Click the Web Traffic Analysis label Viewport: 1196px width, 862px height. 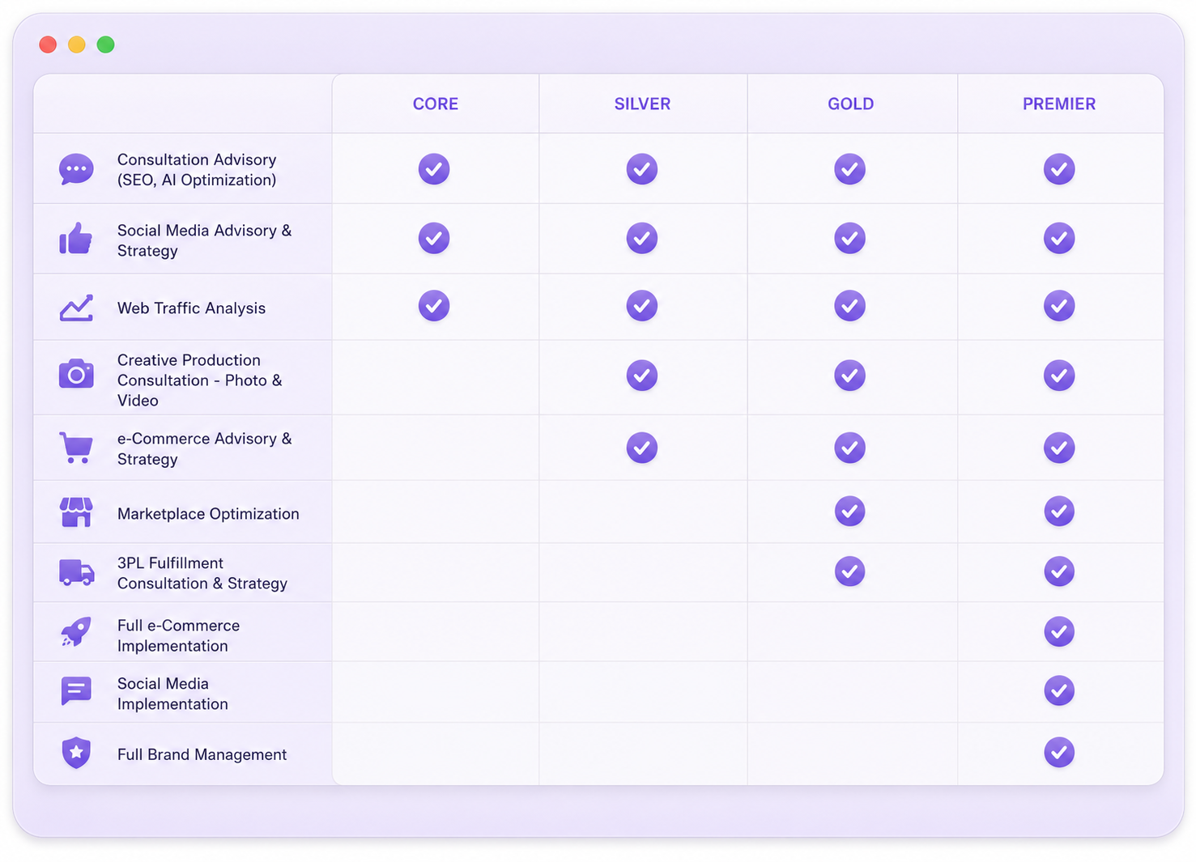191,308
